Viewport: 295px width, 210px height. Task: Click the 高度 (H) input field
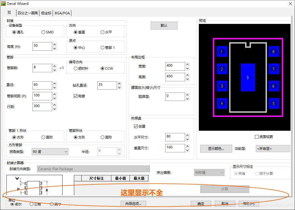[42, 46]
